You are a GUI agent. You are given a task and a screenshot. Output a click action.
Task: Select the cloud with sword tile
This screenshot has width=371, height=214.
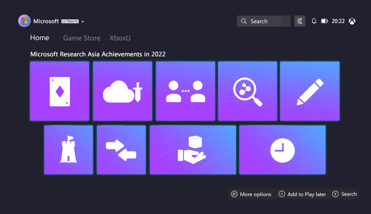pos(122,91)
